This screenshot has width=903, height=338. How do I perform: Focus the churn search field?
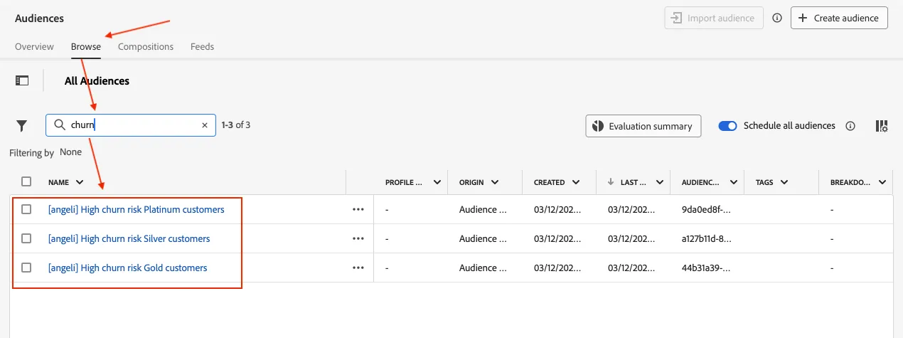pos(131,125)
